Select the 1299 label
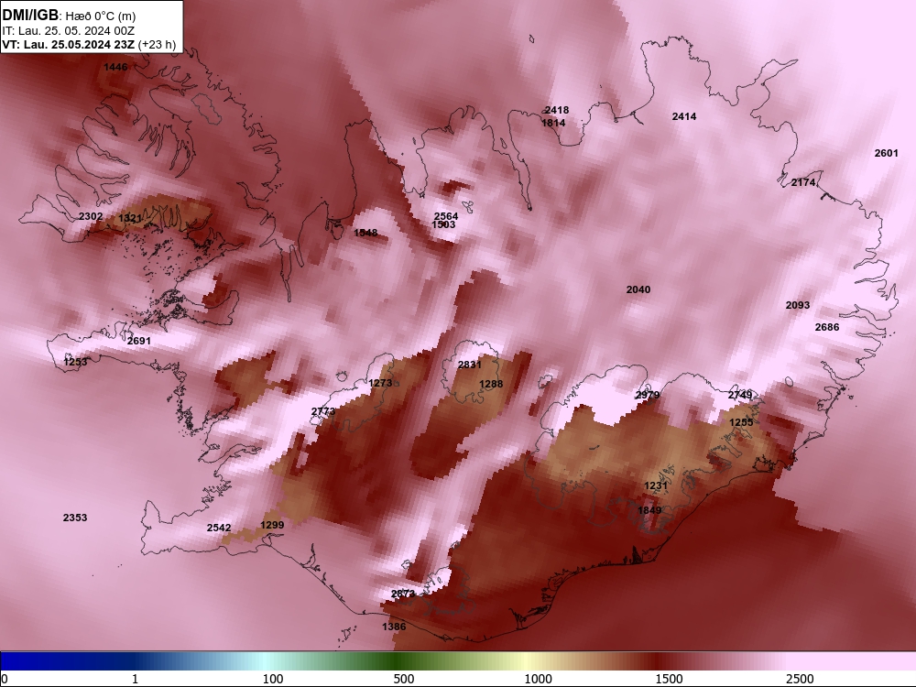This screenshot has width=916, height=687. [272, 525]
